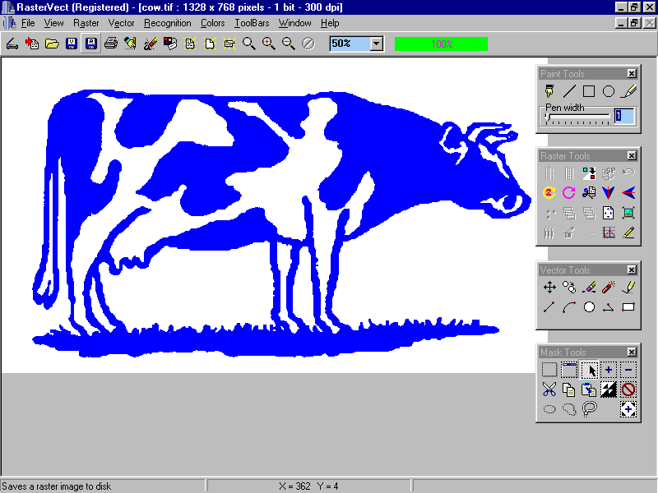Open the Raster menu
The height and width of the screenshot is (493, 658).
pos(86,23)
